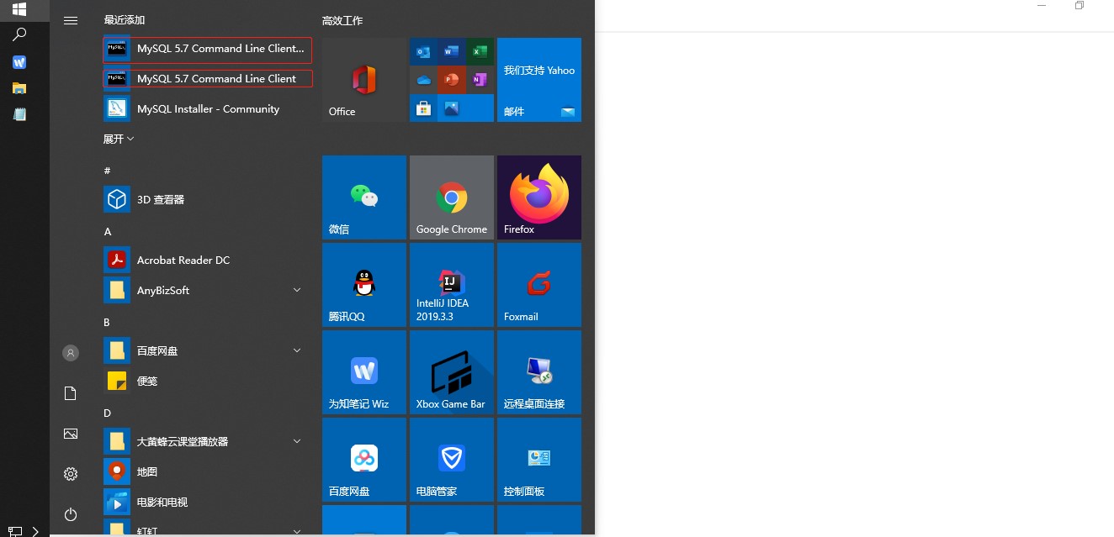This screenshot has width=1114, height=537.
Task: Open Photos small tile
Action: 452,108
